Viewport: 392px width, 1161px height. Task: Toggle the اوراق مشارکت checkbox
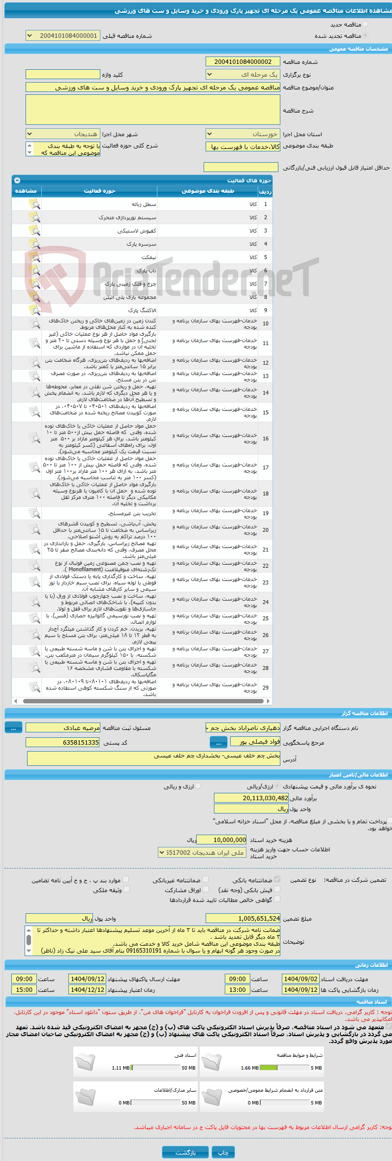[x=206, y=889]
